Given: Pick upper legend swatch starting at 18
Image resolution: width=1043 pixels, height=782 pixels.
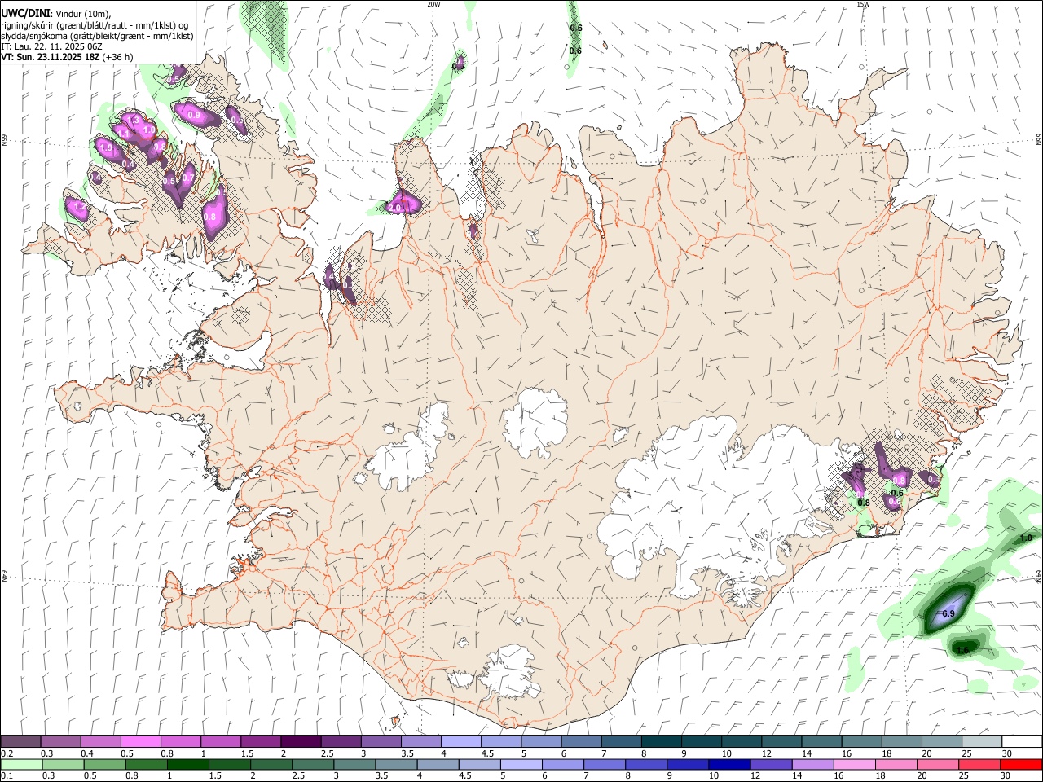Looking at the screenshot, I should coord(902,741).
